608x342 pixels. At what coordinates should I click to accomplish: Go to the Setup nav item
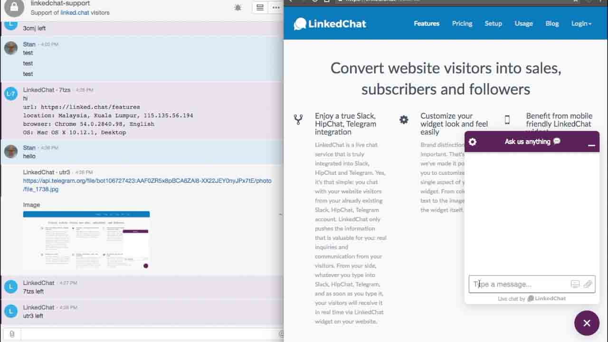coord(493,23)
